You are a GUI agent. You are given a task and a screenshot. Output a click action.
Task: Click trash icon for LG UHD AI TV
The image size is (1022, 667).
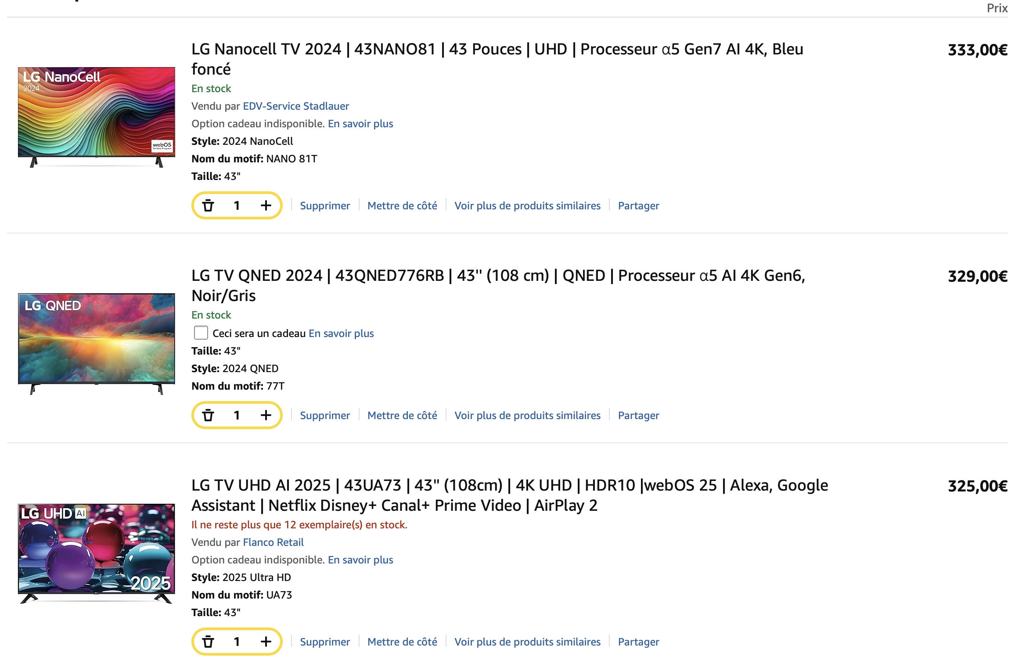[208, 642]
